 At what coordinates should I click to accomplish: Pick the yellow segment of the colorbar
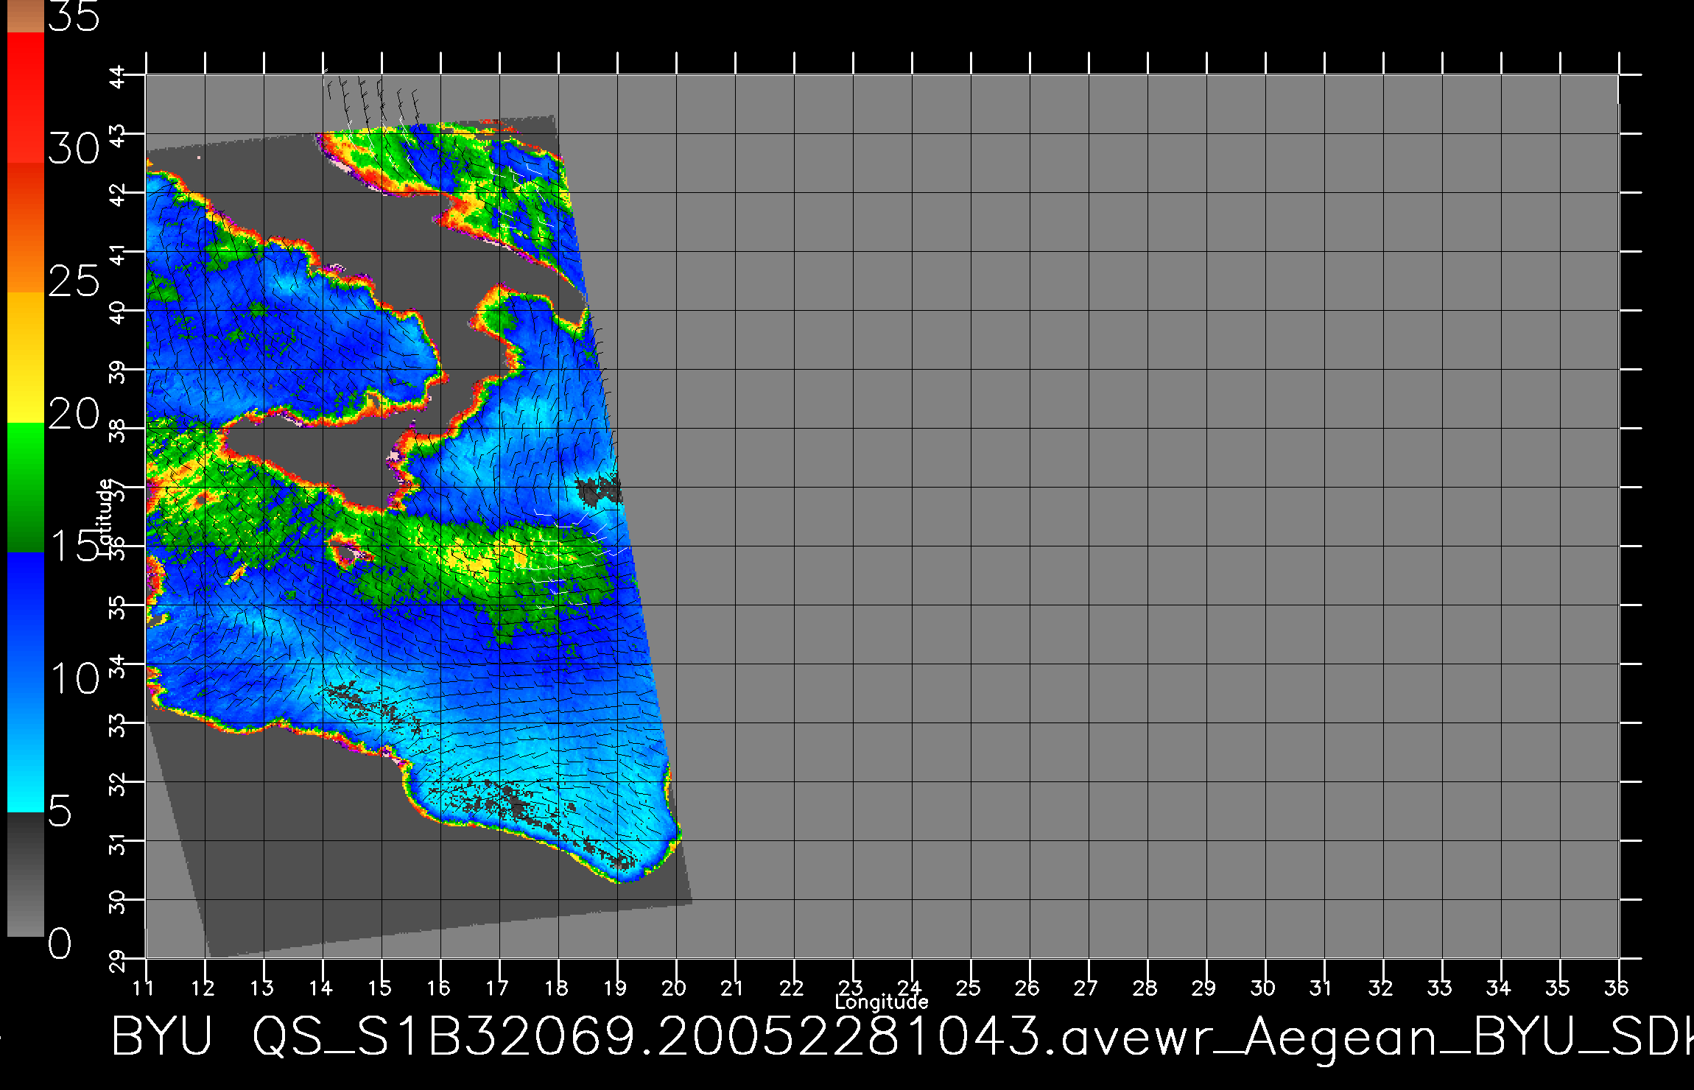(x=26, y=358)
